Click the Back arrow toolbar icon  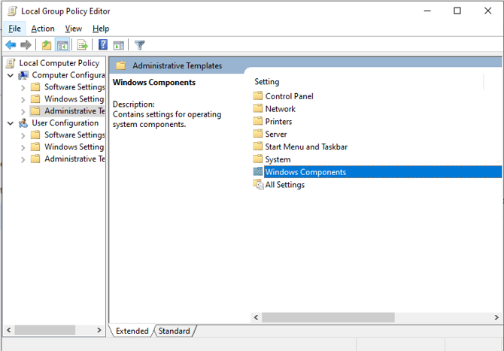point(11,45)
